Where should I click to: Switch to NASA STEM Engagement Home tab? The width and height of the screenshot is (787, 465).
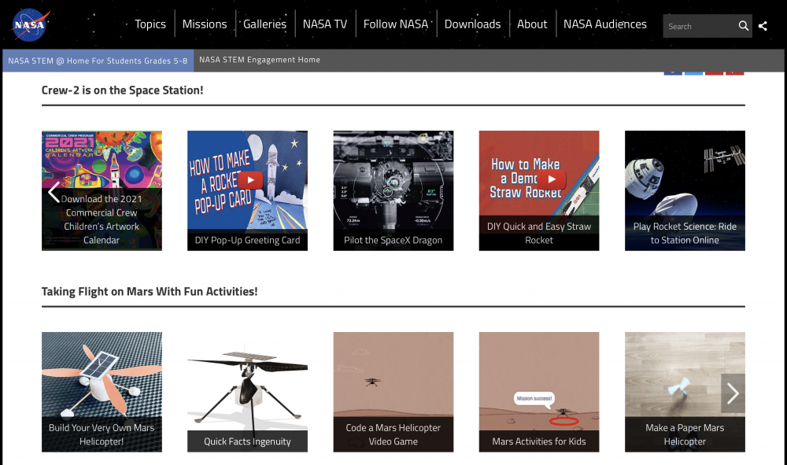260,60
